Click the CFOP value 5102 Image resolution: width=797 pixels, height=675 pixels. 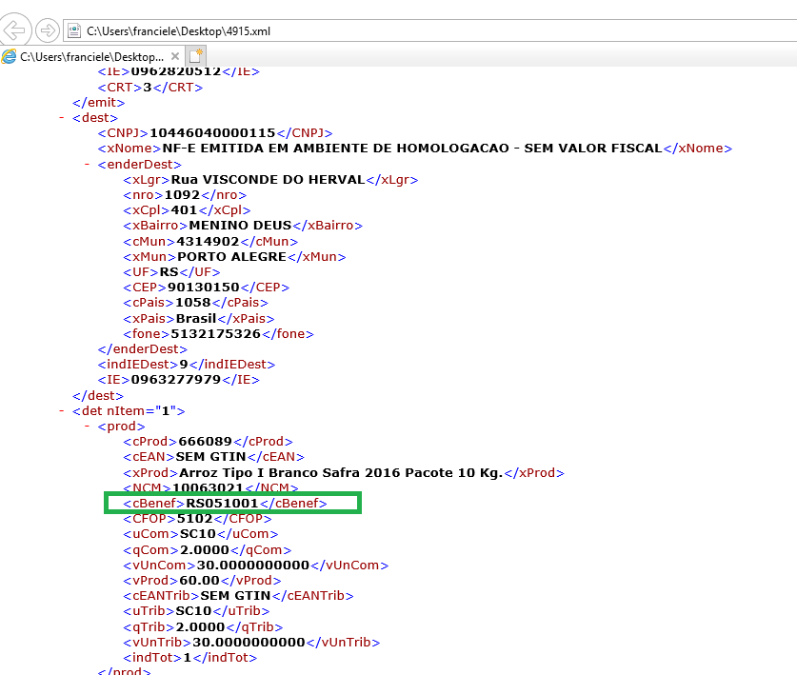tap(194, 519)
